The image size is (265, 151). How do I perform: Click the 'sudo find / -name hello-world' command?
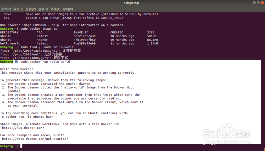click(x=47, y=47)
